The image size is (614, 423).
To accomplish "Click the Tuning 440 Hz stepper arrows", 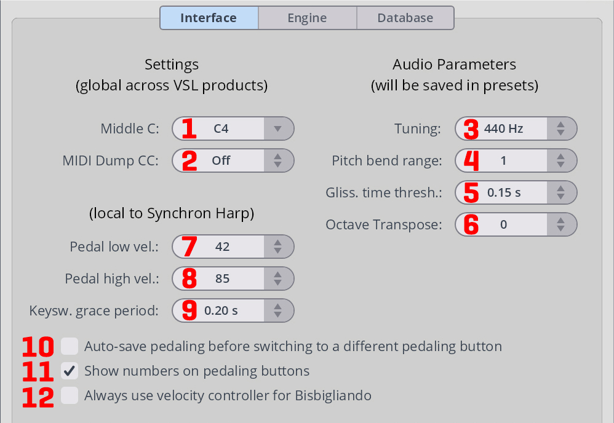I will pos(560,129).
